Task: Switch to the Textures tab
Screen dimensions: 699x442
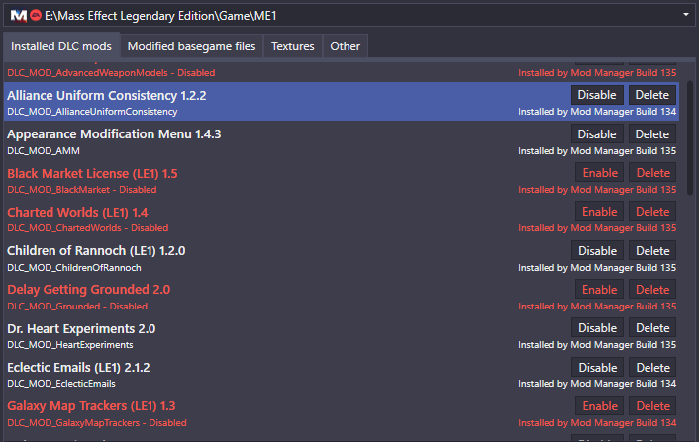Action: (293, 46)
